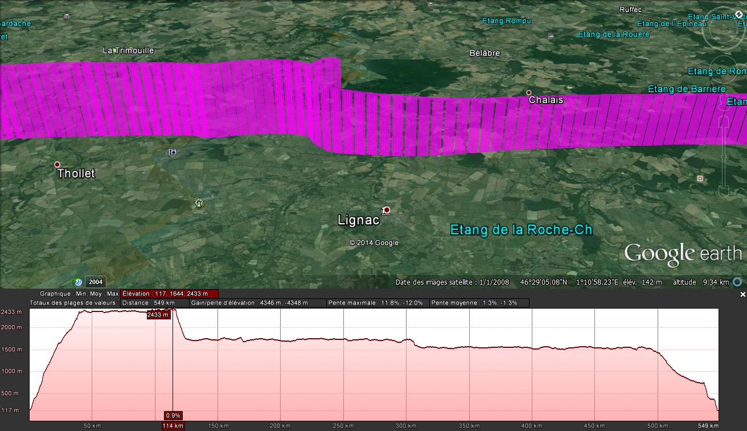This screenshot has width=747, height=431.
Task: Click the 114 km cursor marker label
Action: click(173, 426)
